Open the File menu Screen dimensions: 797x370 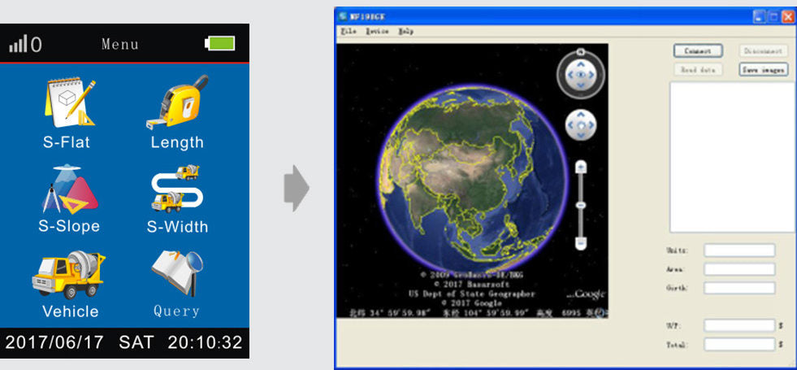349,32
